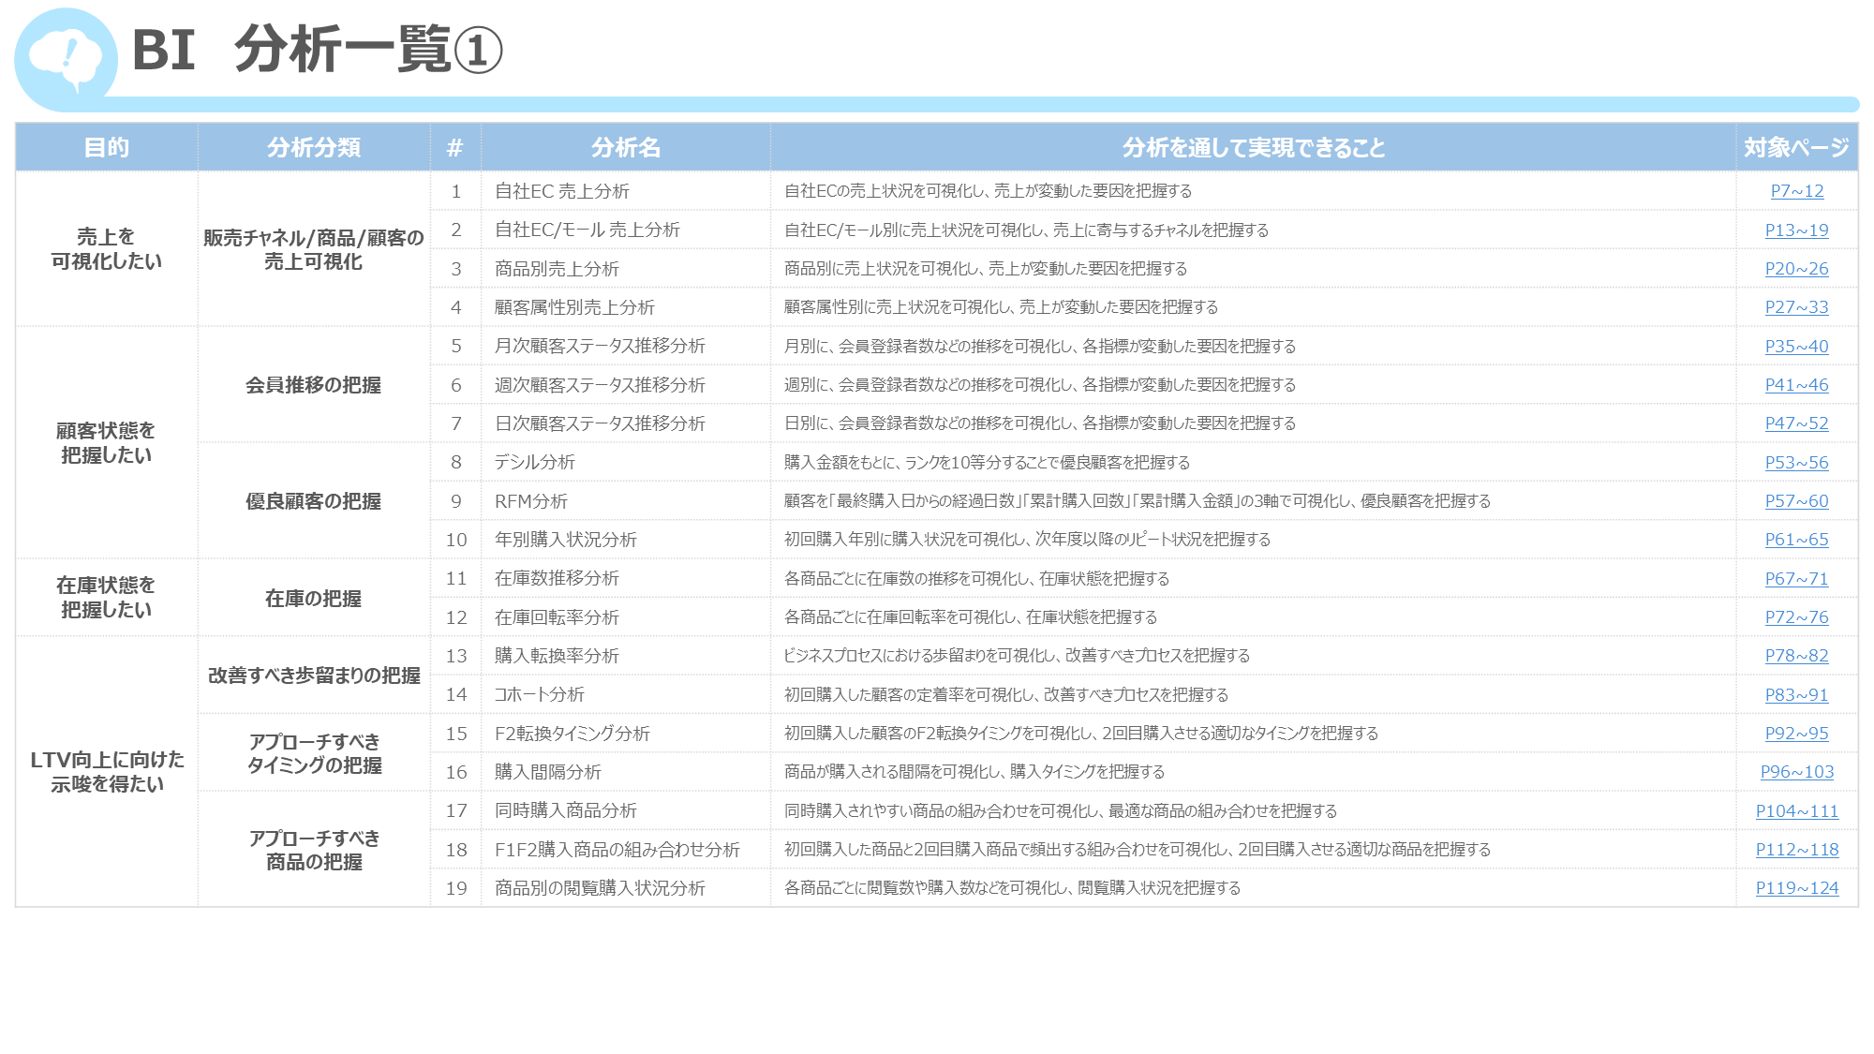
Task: Click the 目的 column header
Action: click(107, 147)
